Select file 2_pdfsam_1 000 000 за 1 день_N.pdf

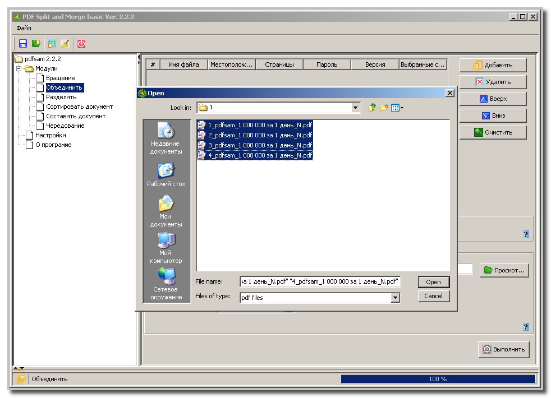click(255, 135)
